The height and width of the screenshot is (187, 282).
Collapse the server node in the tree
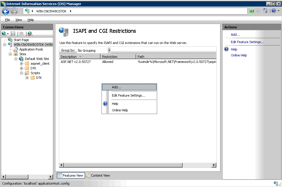click(x=5, y=45)
